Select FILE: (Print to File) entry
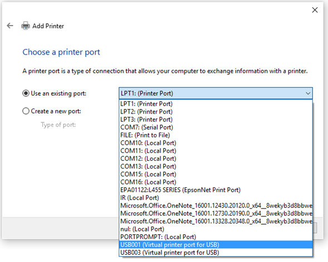Image resolution: width=328 pixels, height=262 pixels. coord(216,135)
